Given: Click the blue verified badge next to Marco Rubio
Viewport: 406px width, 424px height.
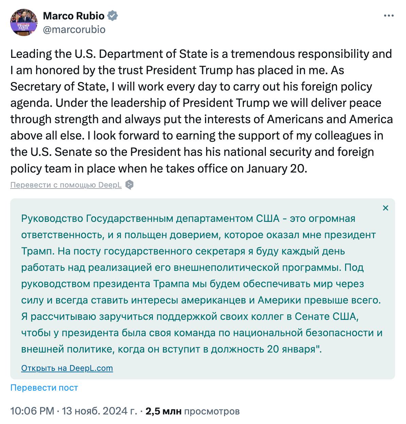Looking at the screenshot, I should (x=113, y=16).
